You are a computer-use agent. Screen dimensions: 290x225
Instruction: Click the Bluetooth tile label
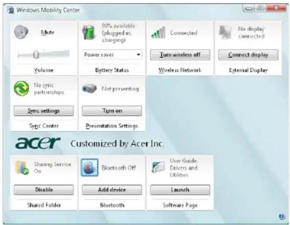coord(112,205)
